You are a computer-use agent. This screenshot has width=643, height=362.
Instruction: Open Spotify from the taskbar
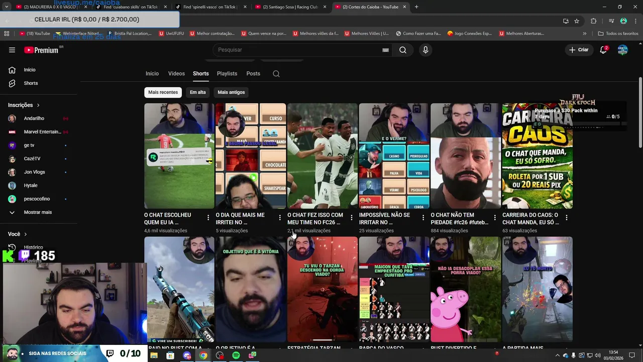click(236, 355)
